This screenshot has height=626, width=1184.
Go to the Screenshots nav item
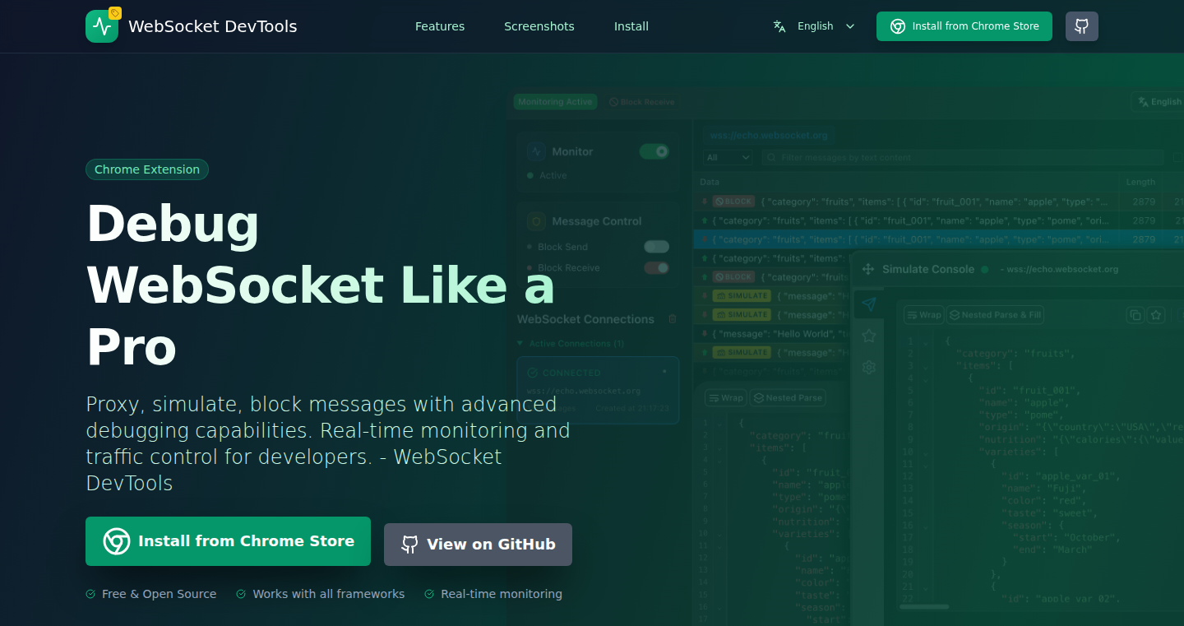click(x=539, y=26)
